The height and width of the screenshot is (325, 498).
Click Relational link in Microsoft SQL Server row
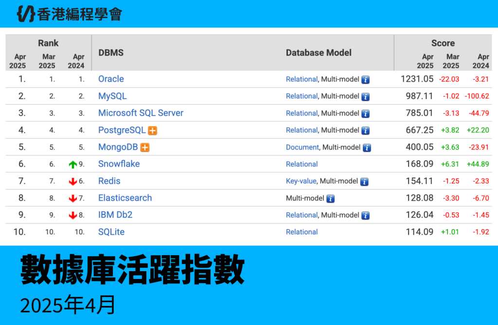[x=302, y=114]
